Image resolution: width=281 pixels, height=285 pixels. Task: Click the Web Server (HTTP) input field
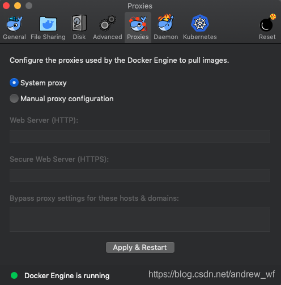pos(140,136)
